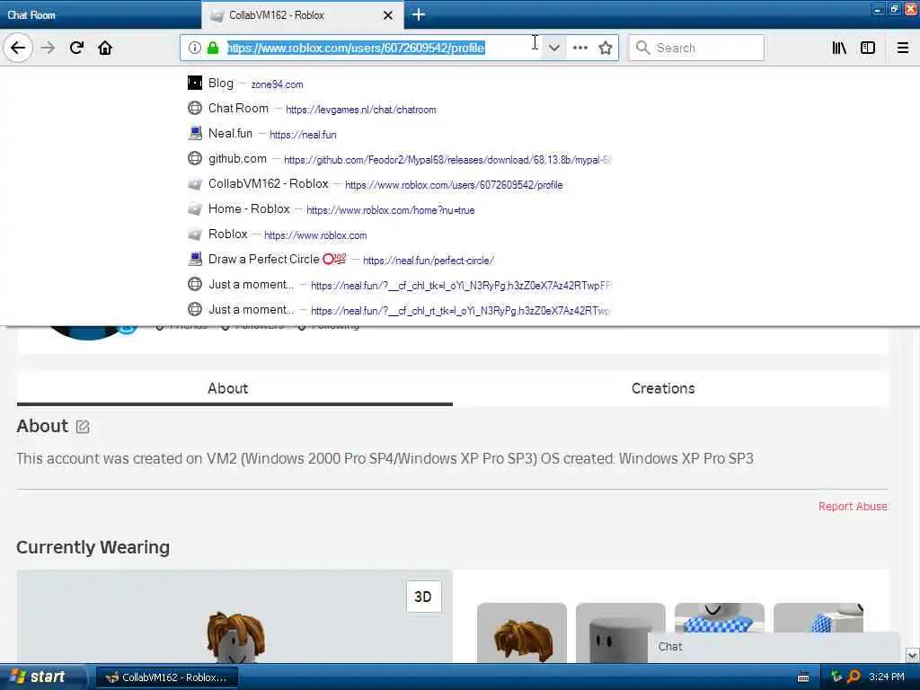The image size is (920, 690).
Task: Click the on-screen keyboard tray icon
Action: [802, 677]
